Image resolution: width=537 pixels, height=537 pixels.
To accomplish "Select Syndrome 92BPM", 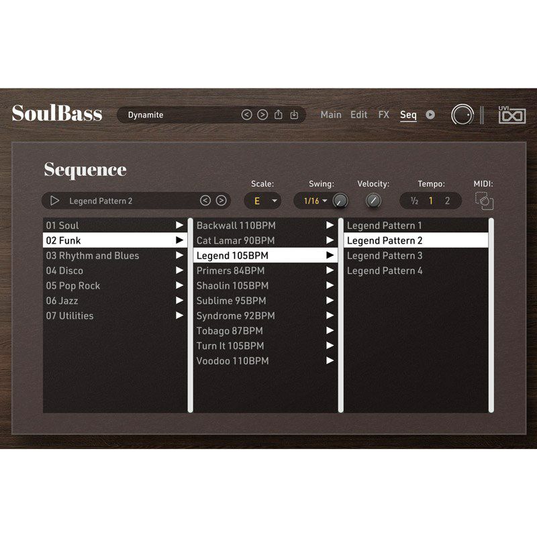I will point(265,315).
